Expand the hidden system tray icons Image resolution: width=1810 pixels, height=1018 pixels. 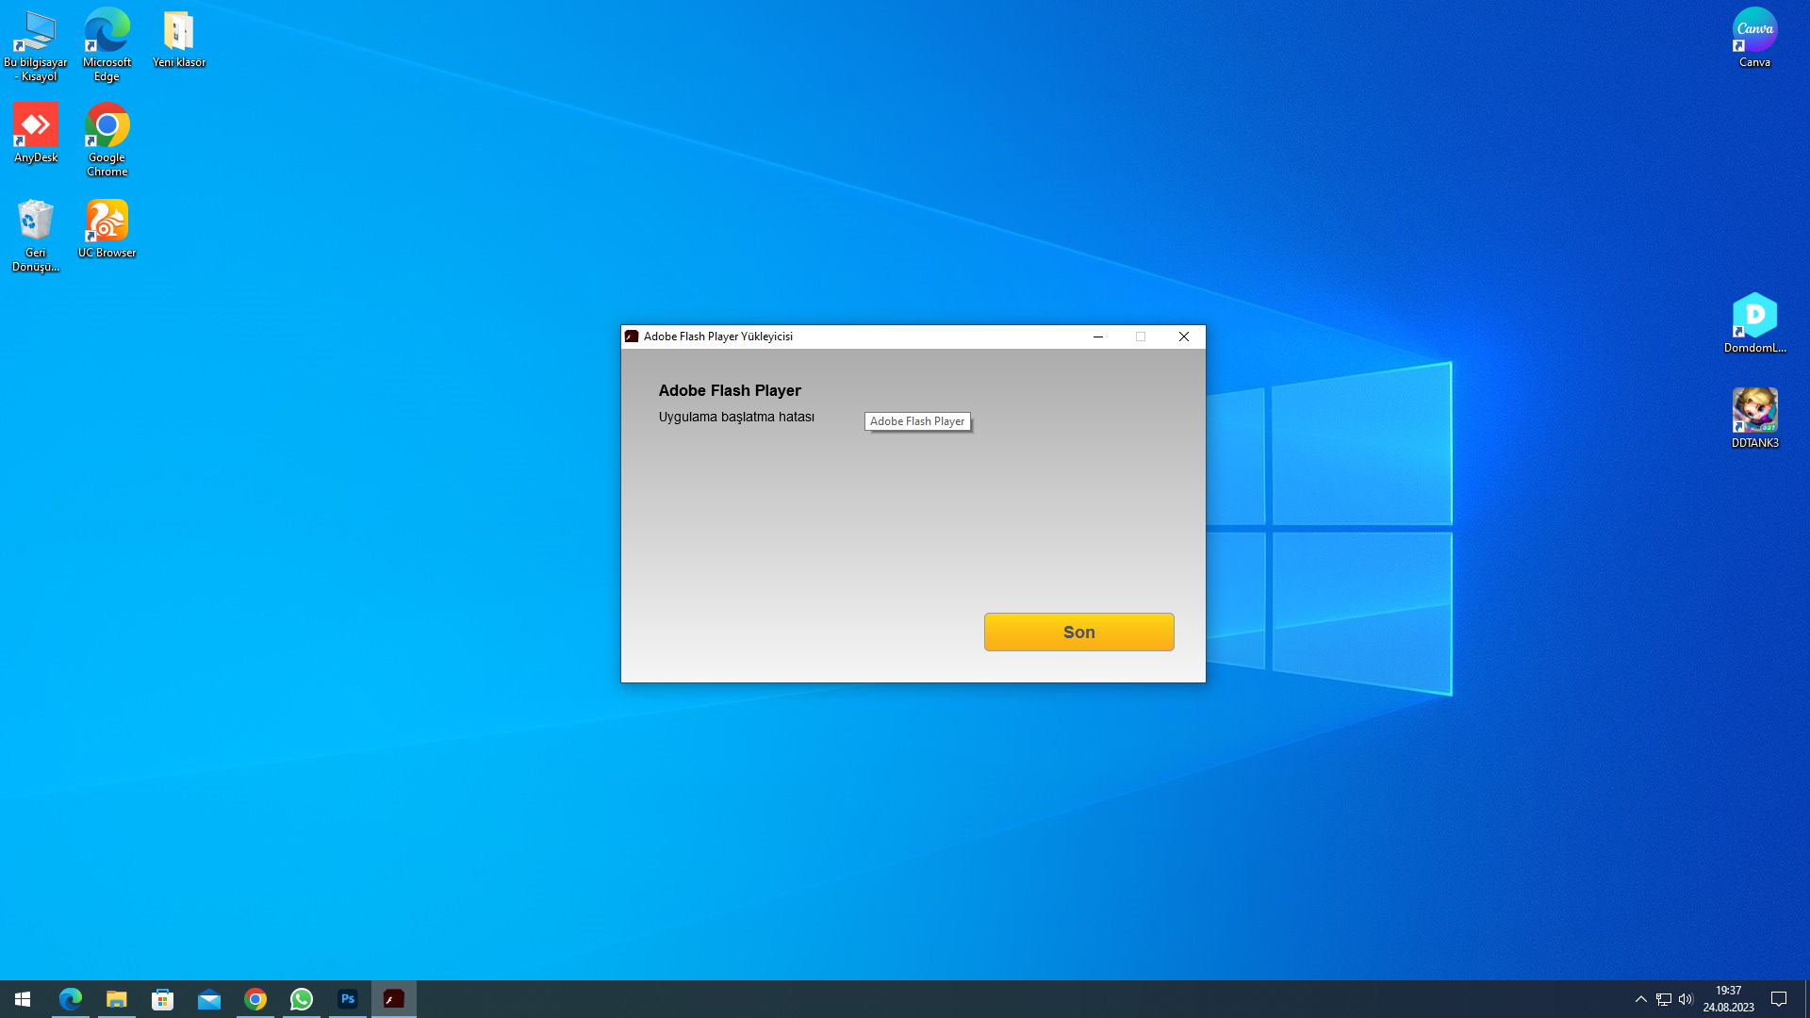[1640, 999]
